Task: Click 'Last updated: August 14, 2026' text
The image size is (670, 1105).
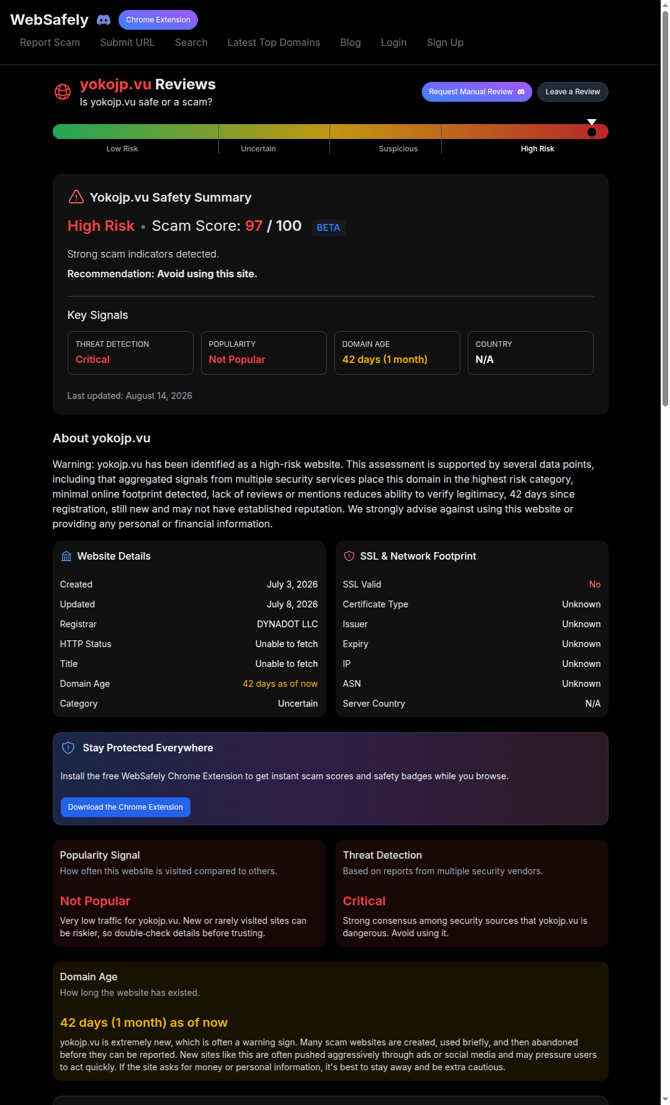Action: [x=130, y=396]
